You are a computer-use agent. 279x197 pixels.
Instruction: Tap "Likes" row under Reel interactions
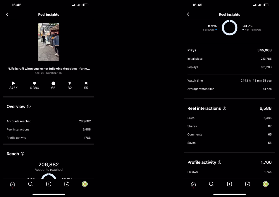[229, 118]
